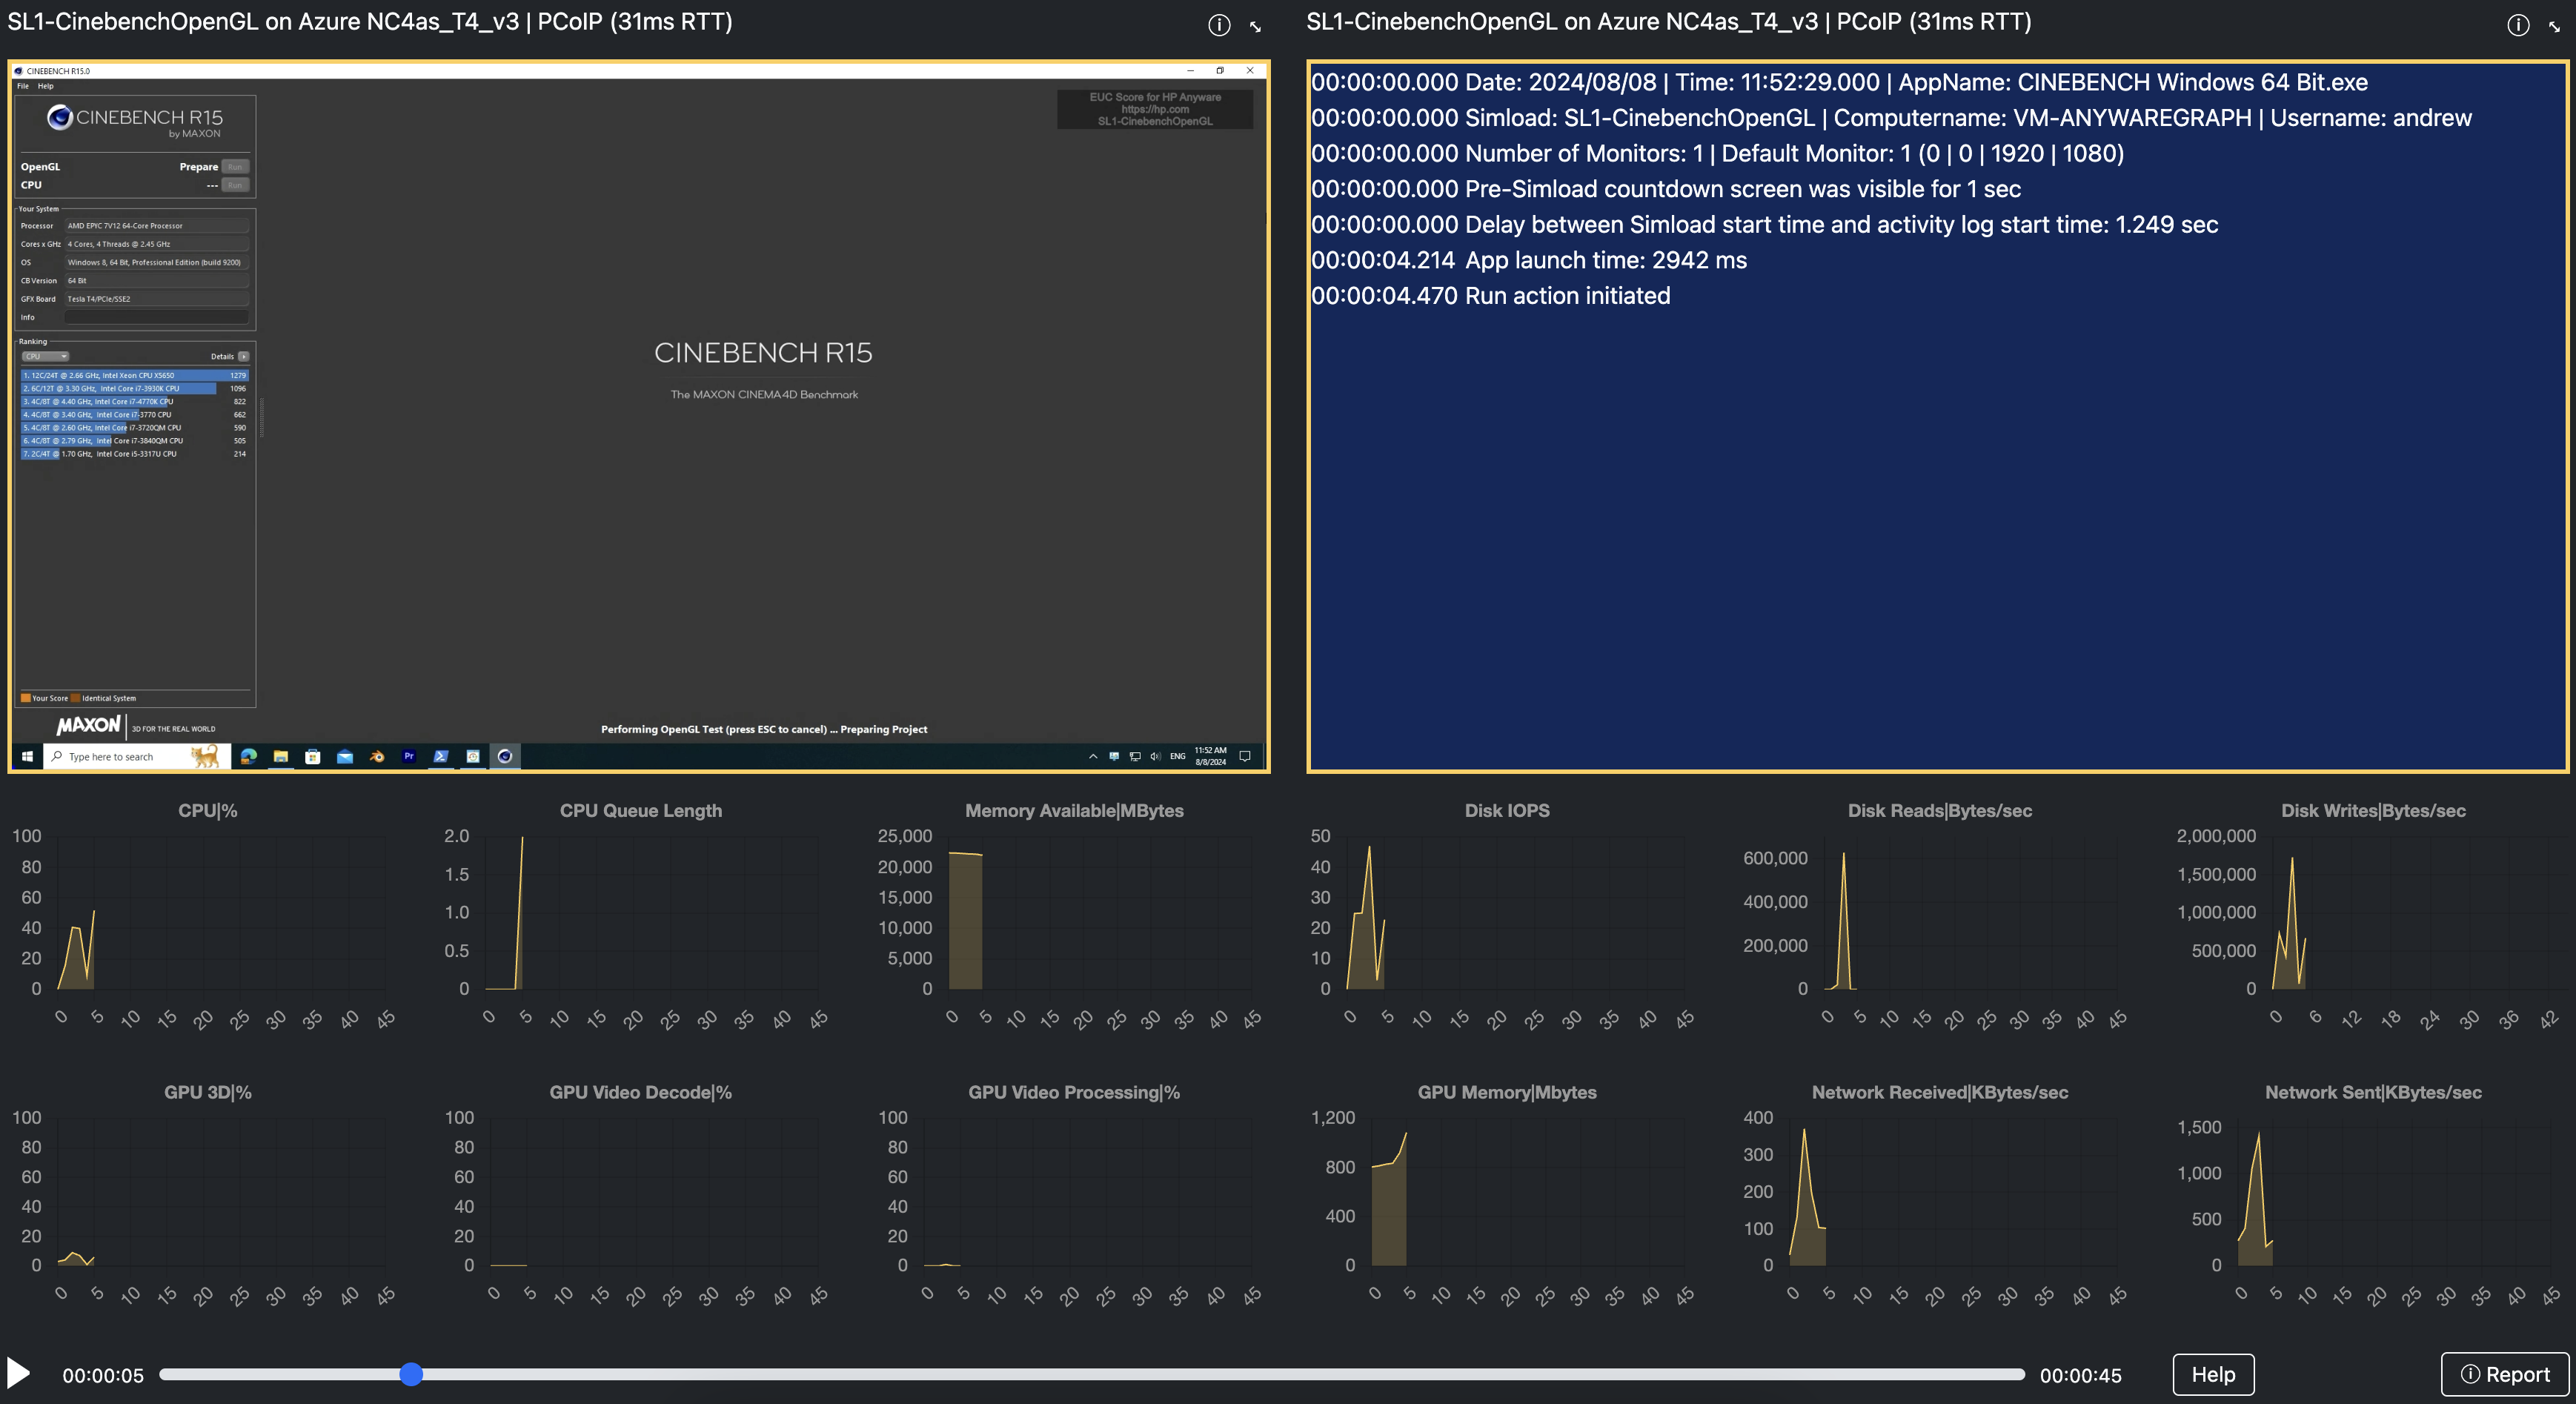Open Microsoft Store from the taskbar

click(x=313, y=756)
